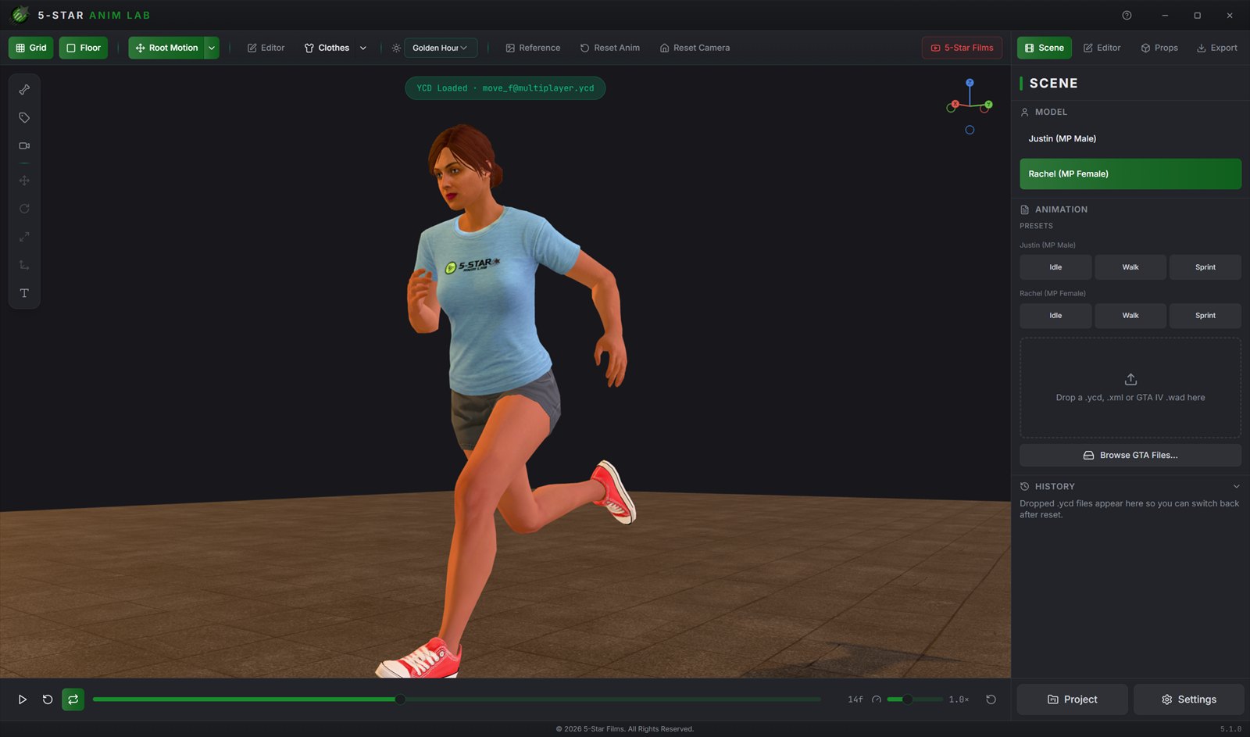
Task: Select the rotate gizmo tool
Action: (x=24, y=209)
